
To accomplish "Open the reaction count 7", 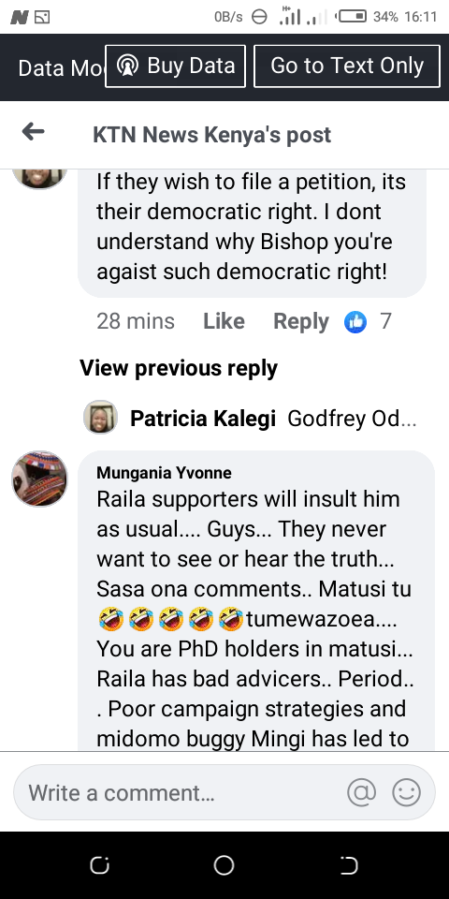I will pyautogui.click(x=386, y=321).
